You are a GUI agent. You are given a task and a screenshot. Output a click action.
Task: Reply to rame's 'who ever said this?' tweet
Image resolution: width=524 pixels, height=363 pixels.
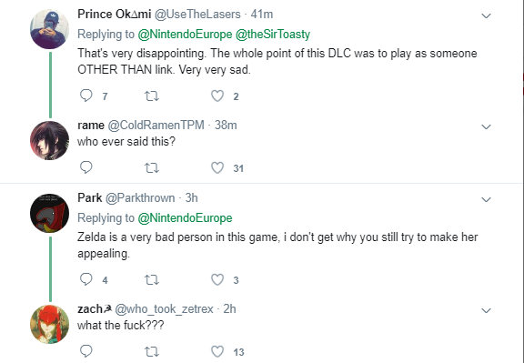tap(86, 167)
